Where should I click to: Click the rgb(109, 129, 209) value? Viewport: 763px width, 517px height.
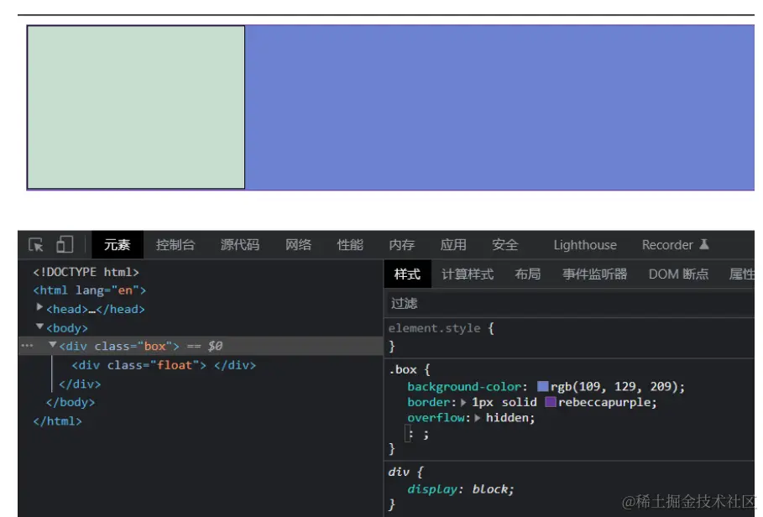614,387
